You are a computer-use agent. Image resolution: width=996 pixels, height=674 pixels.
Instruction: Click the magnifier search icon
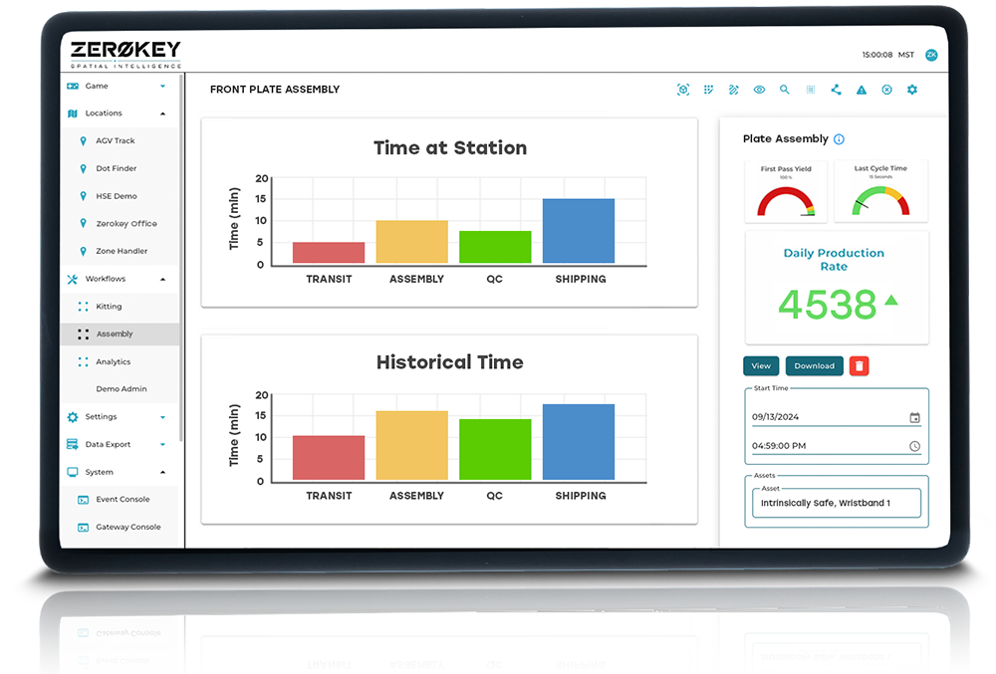pos(785,90)
